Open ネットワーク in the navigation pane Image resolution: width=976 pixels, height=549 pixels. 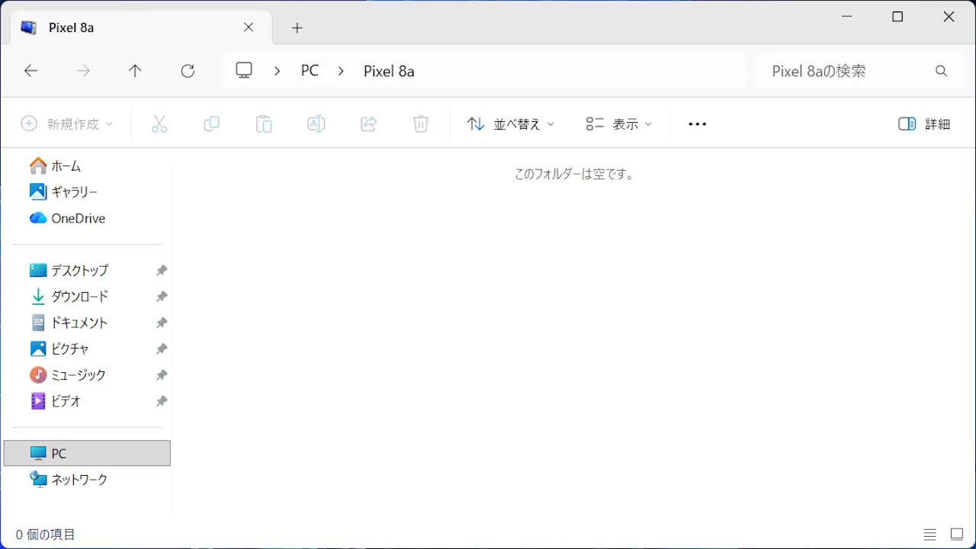pyautogui.click(x=79, y=480)
